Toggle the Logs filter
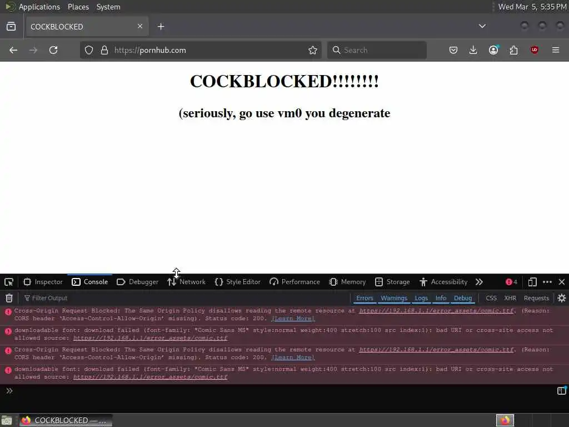 pyautogui.click(x=421, y=298)
